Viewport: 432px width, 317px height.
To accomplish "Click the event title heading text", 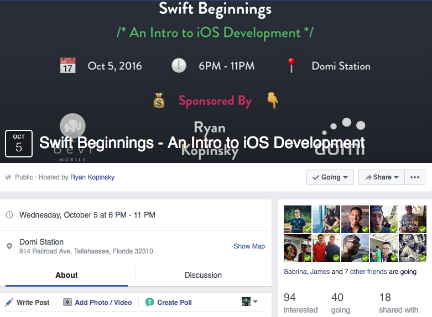I will coord(202,143).
